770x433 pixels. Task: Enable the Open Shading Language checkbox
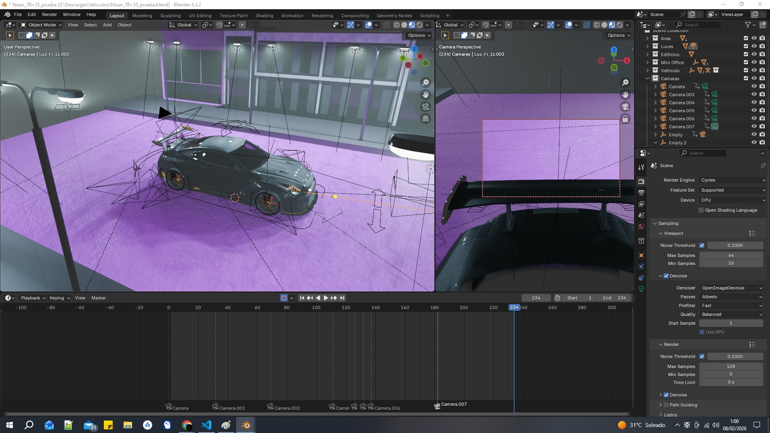701,210
